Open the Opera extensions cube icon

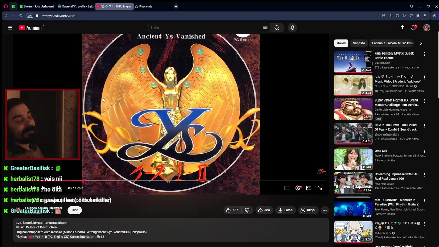click(435, 16)
